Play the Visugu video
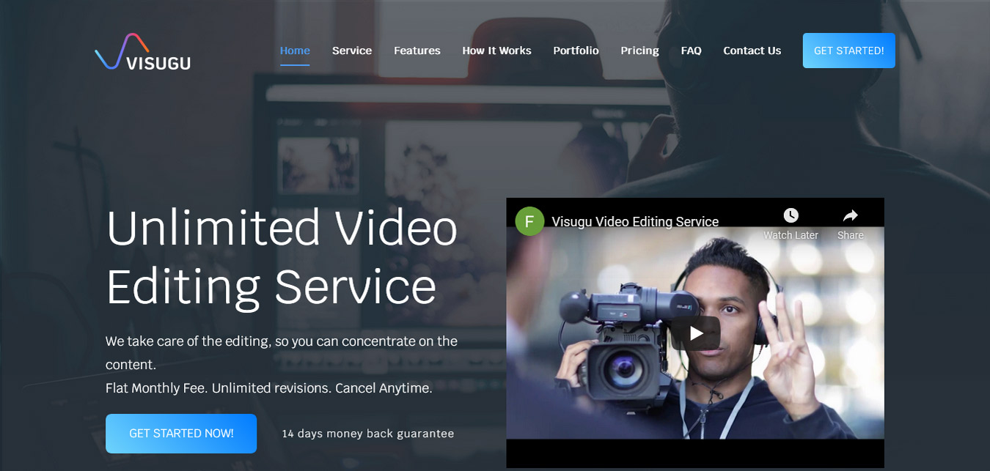This screenshot has width=990, height=471. (696, 333)
